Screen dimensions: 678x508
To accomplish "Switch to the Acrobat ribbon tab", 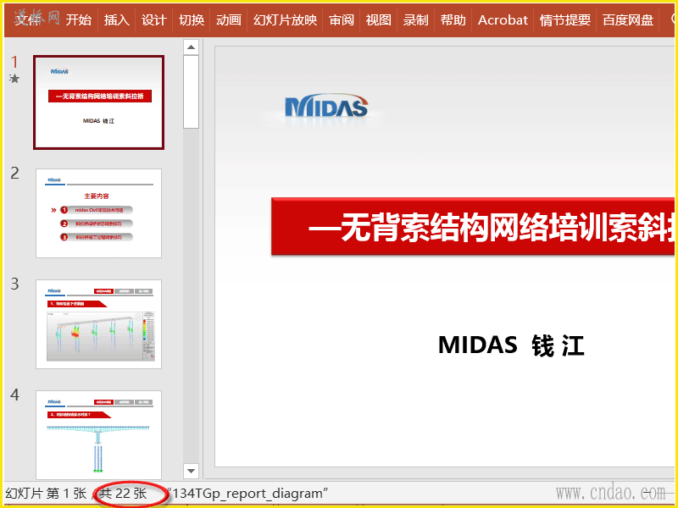I will (503, 19).
